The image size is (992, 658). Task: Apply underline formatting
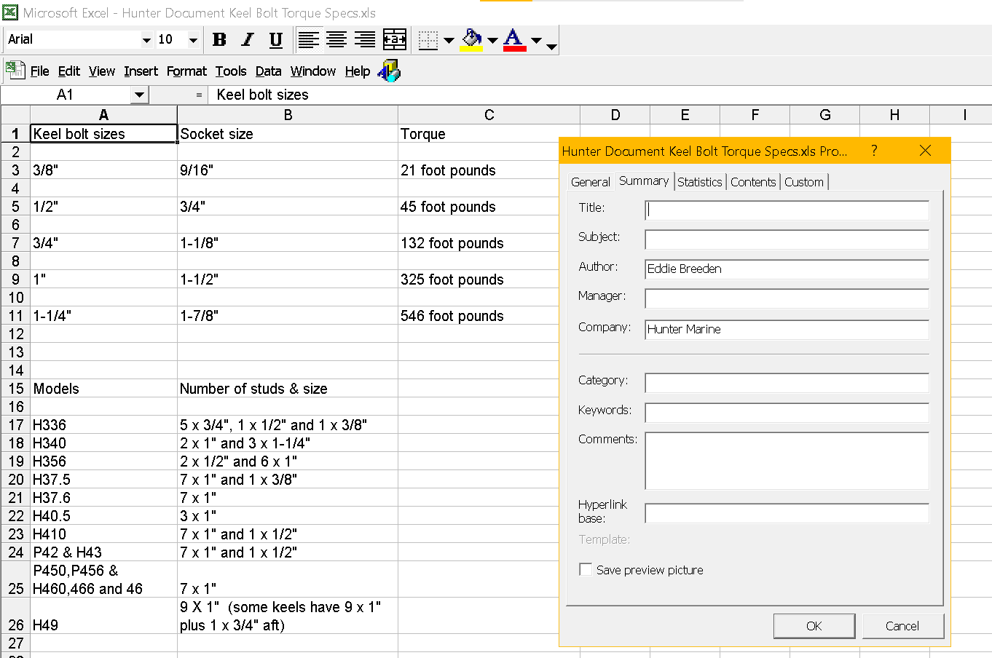(x=275, y=40)
